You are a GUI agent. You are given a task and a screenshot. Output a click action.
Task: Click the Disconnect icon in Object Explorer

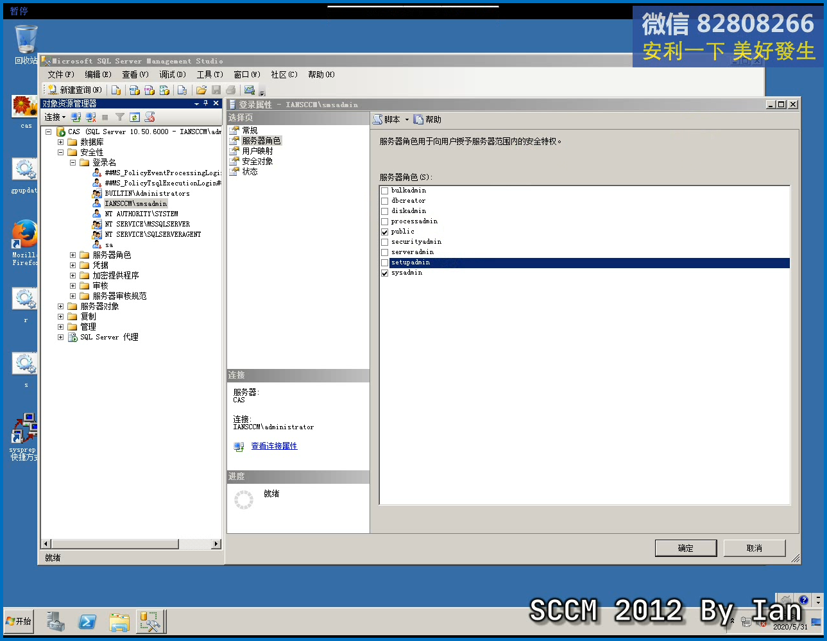90,117
